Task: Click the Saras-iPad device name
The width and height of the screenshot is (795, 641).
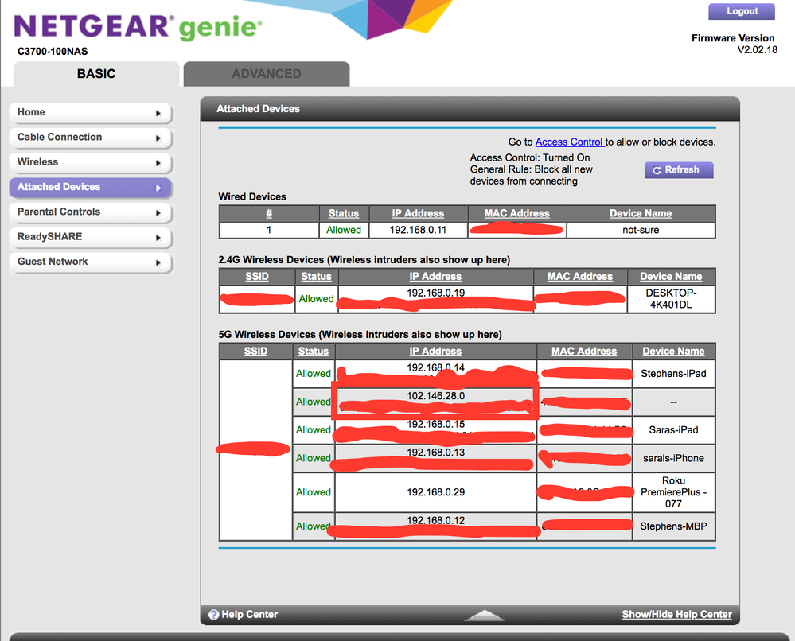Action: tap(673, 429)
